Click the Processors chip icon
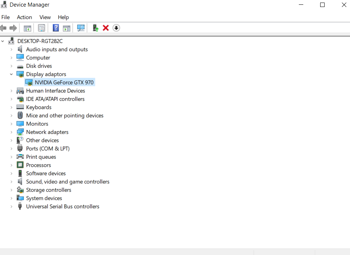Viewport: 350px width, 255px height. 20,165
